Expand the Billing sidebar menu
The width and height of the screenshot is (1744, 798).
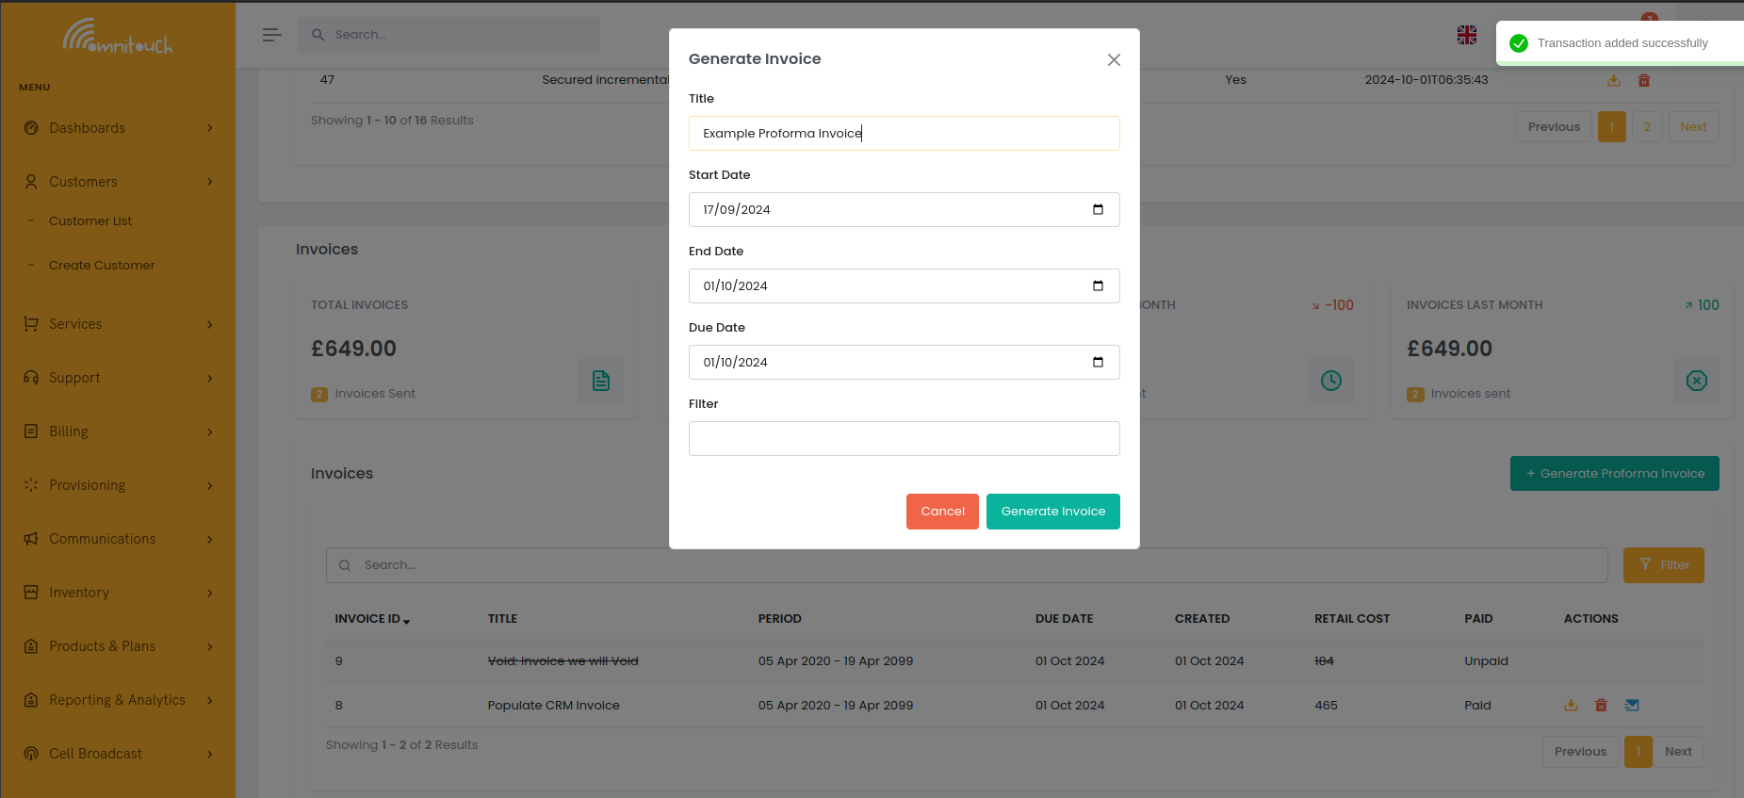(x=118, y=432)
